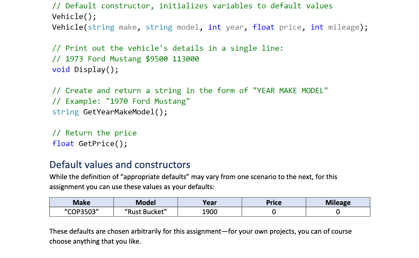Click the 'float GetPrice();' declaration

coord(90,144)
